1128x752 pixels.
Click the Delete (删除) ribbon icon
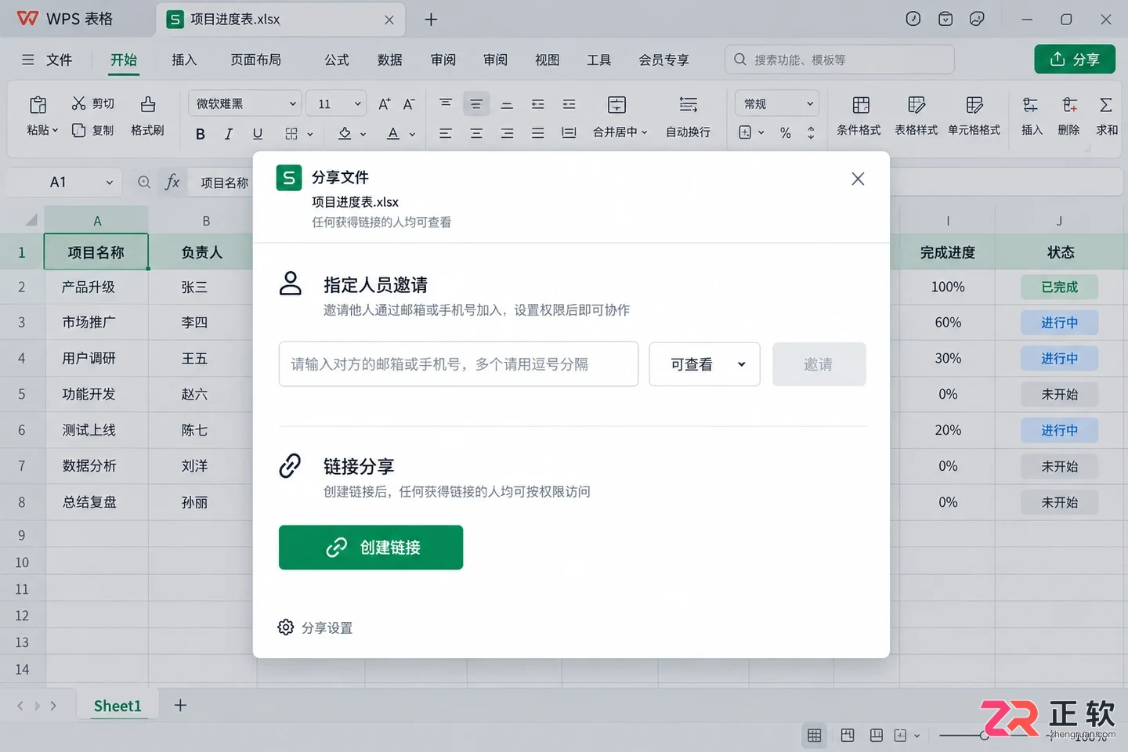tap(1069, 105)
